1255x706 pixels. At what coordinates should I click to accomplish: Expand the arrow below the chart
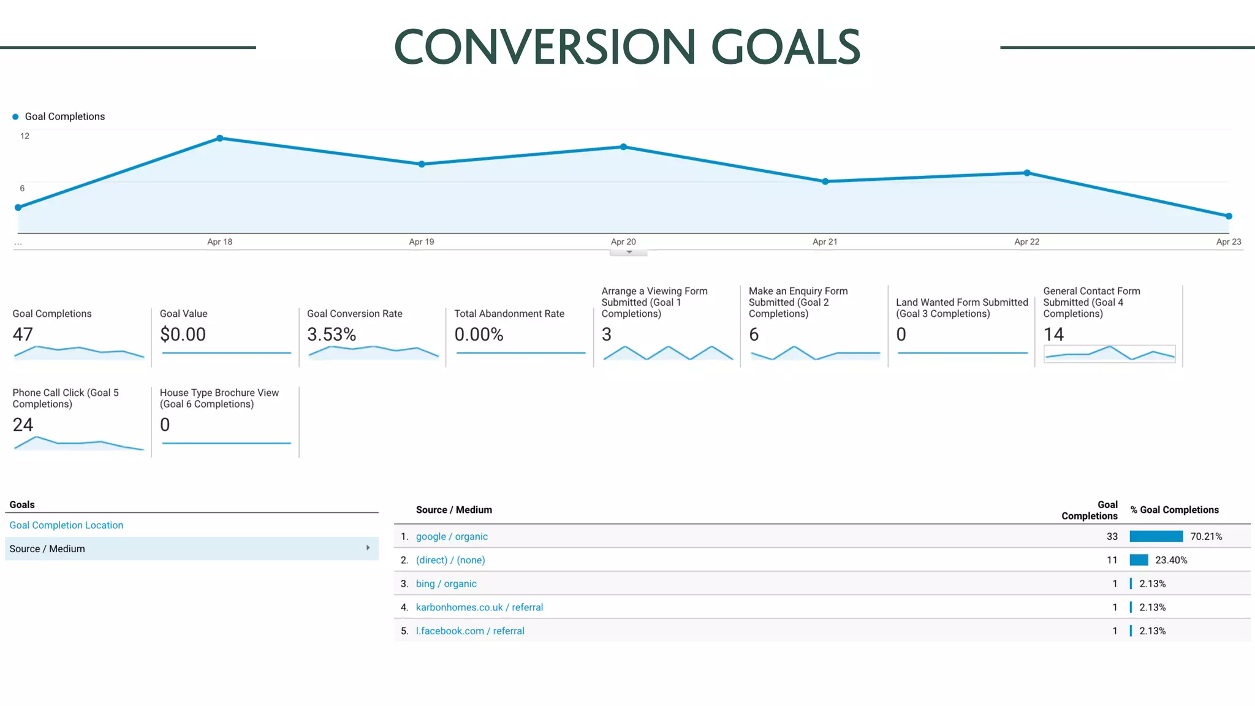[629, 252]
